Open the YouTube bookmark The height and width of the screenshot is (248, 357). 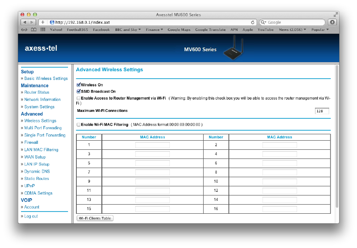(x=266, y=30)
